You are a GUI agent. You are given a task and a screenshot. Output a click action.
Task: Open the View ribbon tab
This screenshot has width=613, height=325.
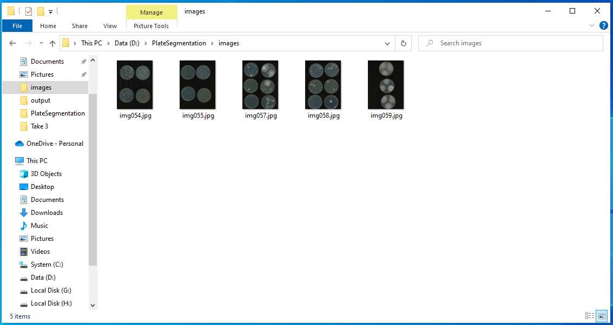[x=110, y=26]
